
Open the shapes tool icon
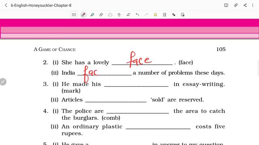coord(174,15)
